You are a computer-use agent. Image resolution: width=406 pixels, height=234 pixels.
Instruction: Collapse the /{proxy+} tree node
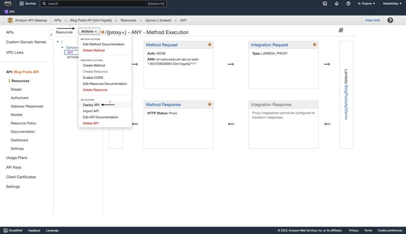point(62,47)
